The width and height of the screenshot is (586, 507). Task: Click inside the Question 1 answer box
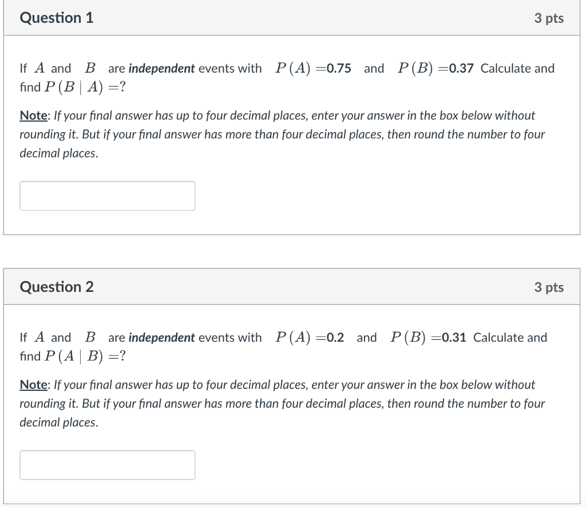click(107, 196)
